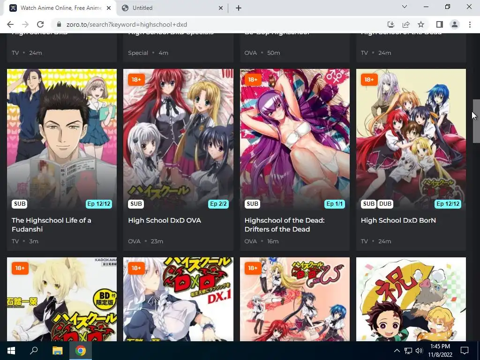Click 18+ tag on DxD BorN poster

[369, 80]
